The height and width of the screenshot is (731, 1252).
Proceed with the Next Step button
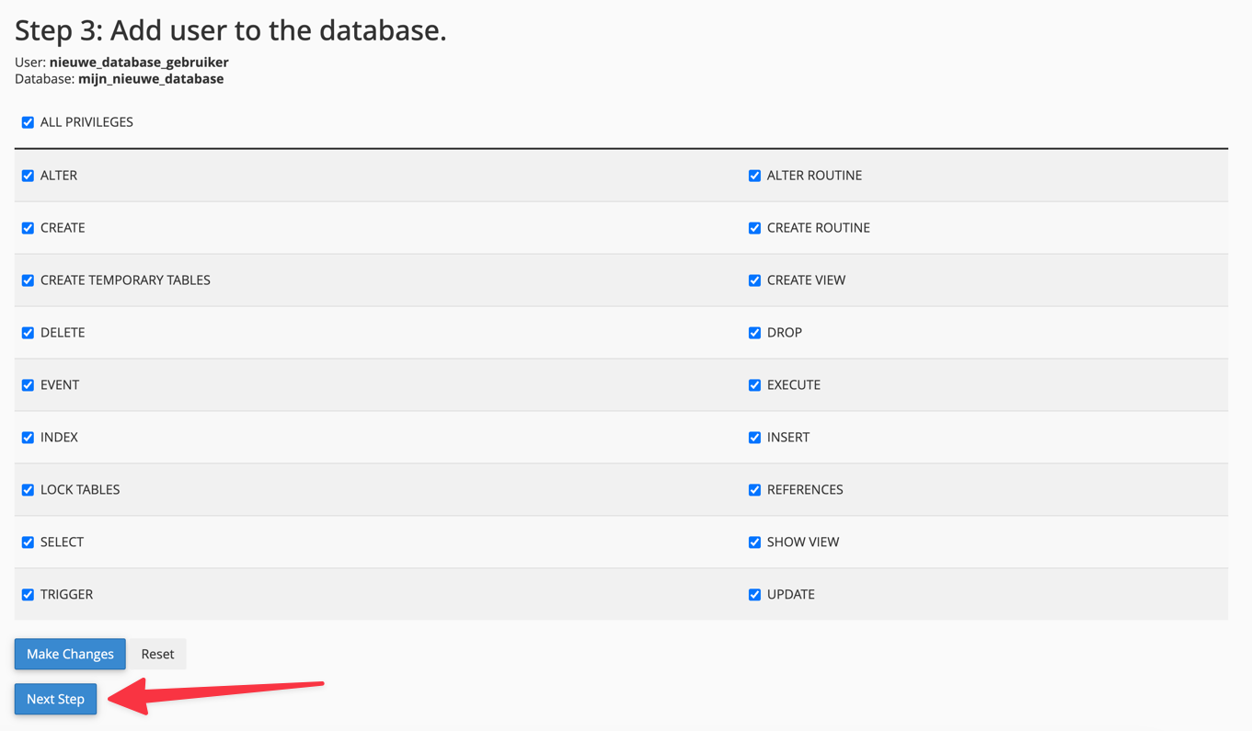[x=55, y=699]
